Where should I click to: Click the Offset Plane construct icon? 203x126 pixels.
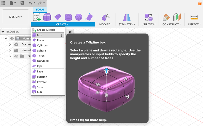(166, 17)
